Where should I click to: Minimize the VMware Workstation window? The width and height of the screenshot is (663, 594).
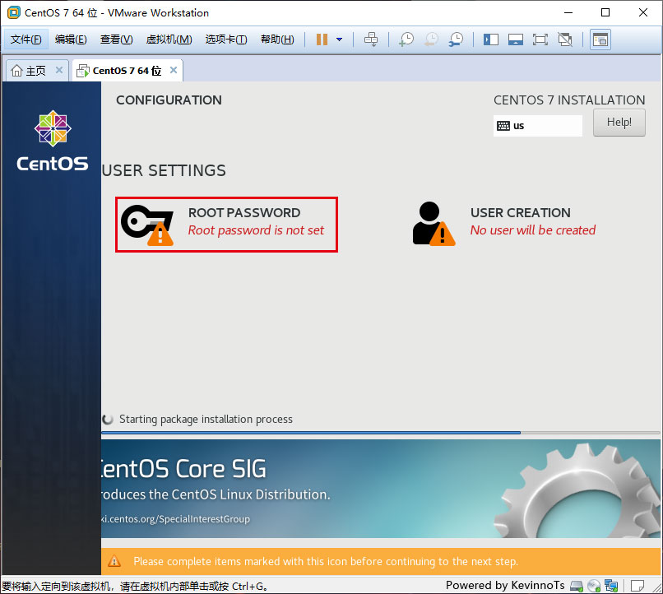568,12
